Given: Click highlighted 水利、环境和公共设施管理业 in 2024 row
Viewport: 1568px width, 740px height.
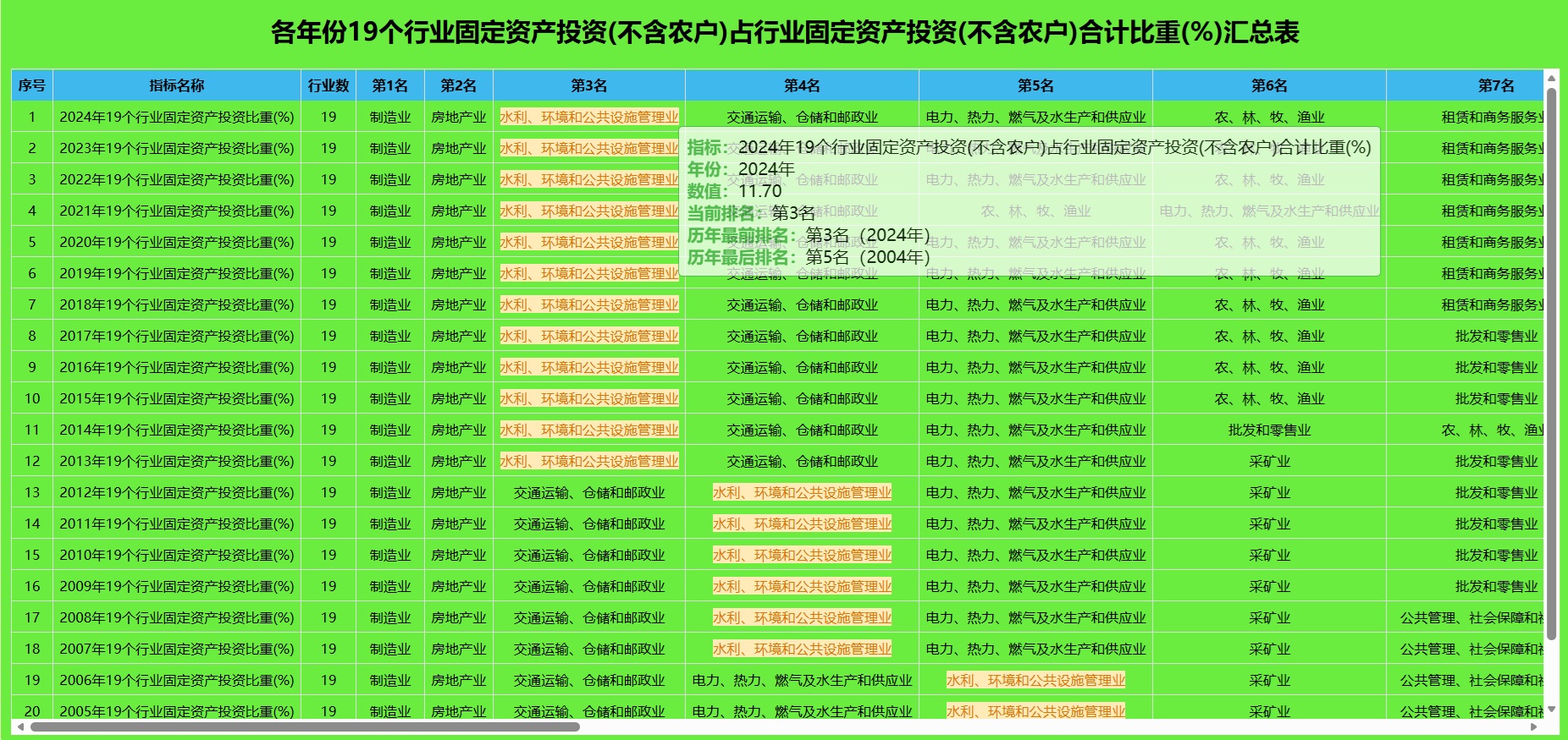Looking at the screenshot, I should click(x=589, y=118).
